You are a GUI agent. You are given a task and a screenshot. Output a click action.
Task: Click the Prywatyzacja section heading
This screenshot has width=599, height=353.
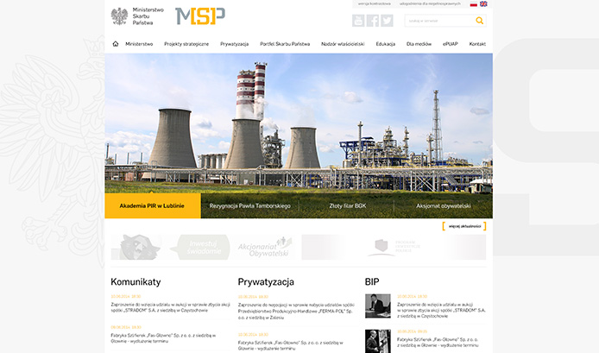coord(266,282)
